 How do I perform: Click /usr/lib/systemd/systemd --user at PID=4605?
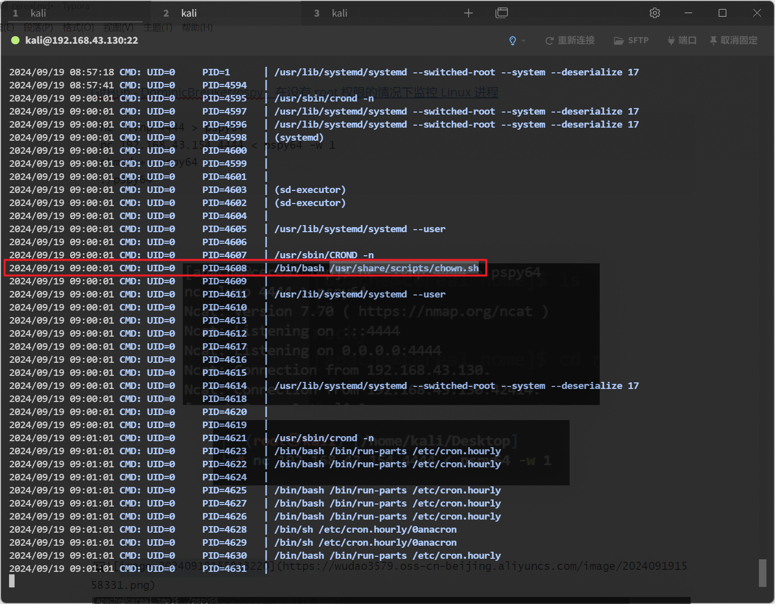(360, 229)
